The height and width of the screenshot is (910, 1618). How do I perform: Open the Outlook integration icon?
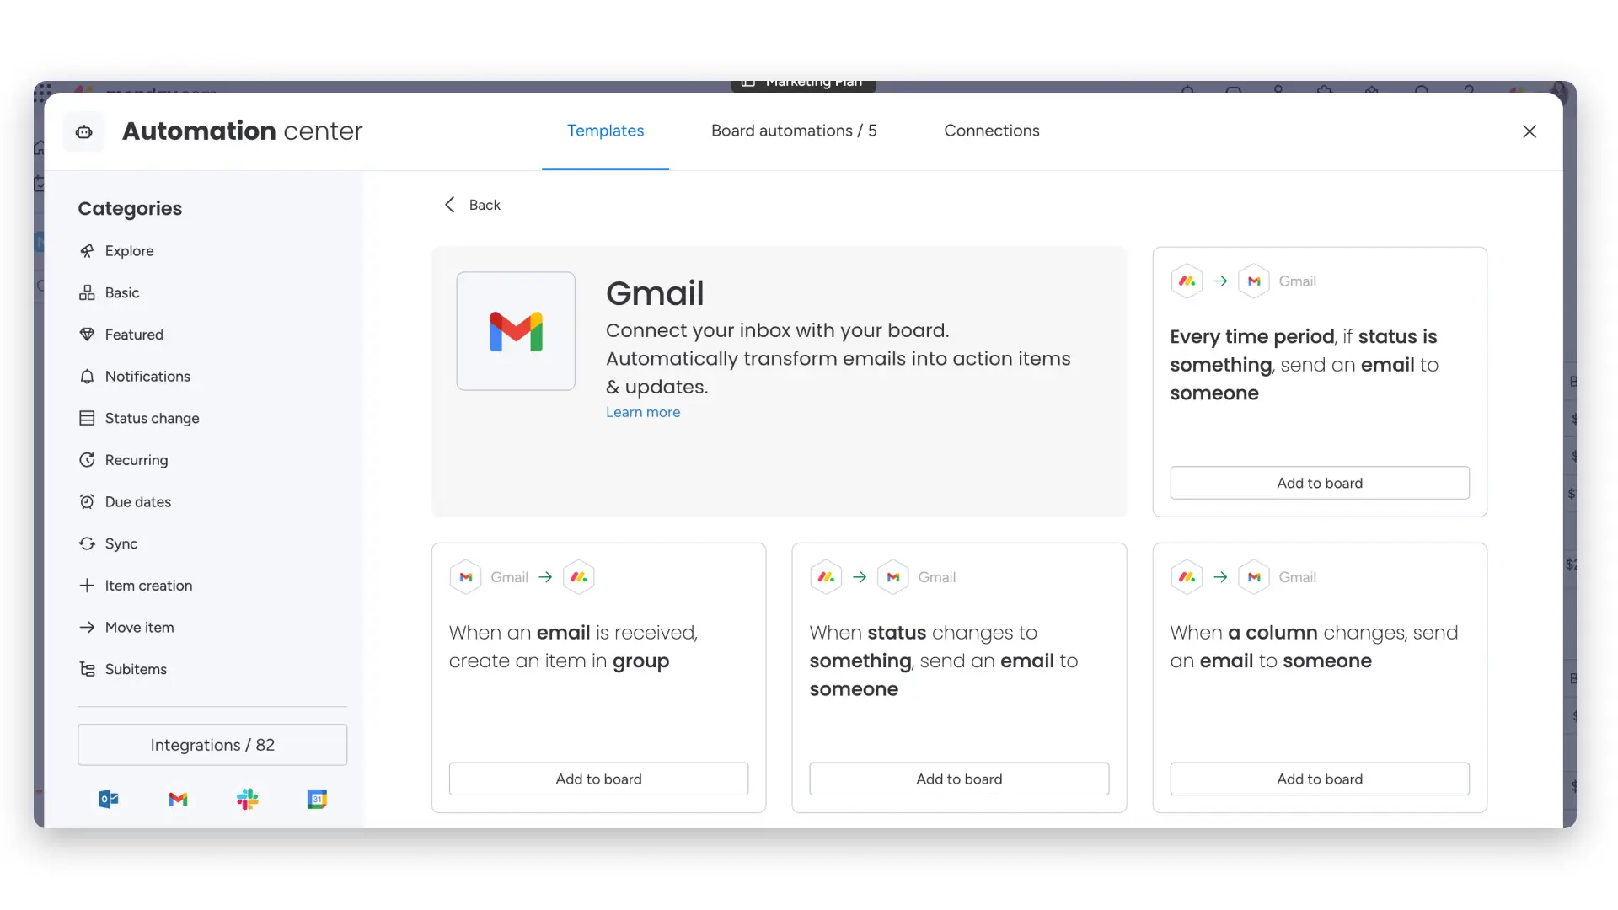pos(109,799)
